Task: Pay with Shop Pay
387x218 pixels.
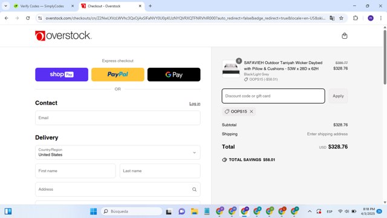Action: [62, 74]
